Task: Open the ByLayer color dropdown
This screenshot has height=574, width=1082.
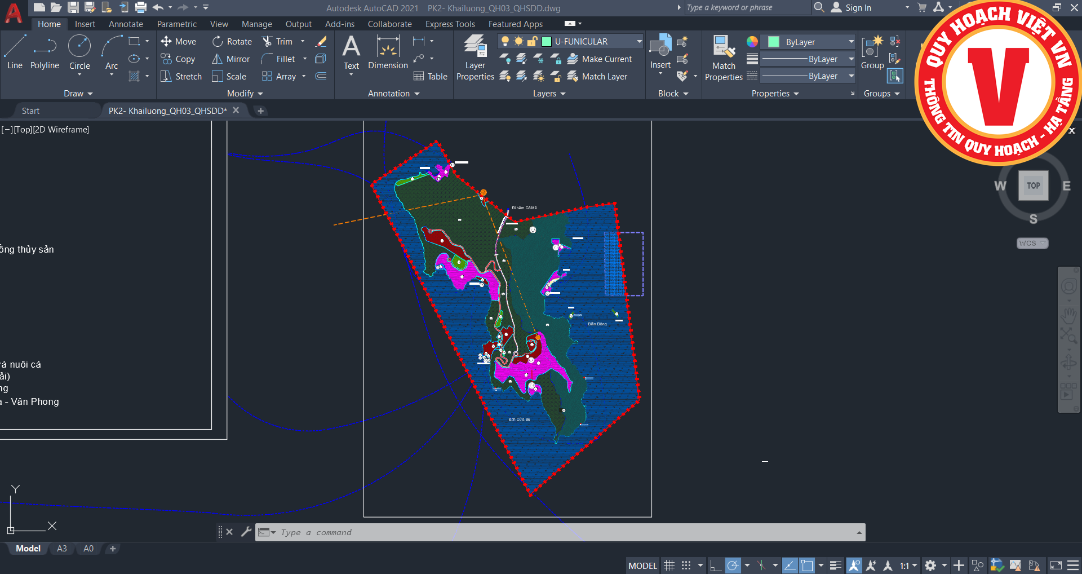Action: point(851,42)
